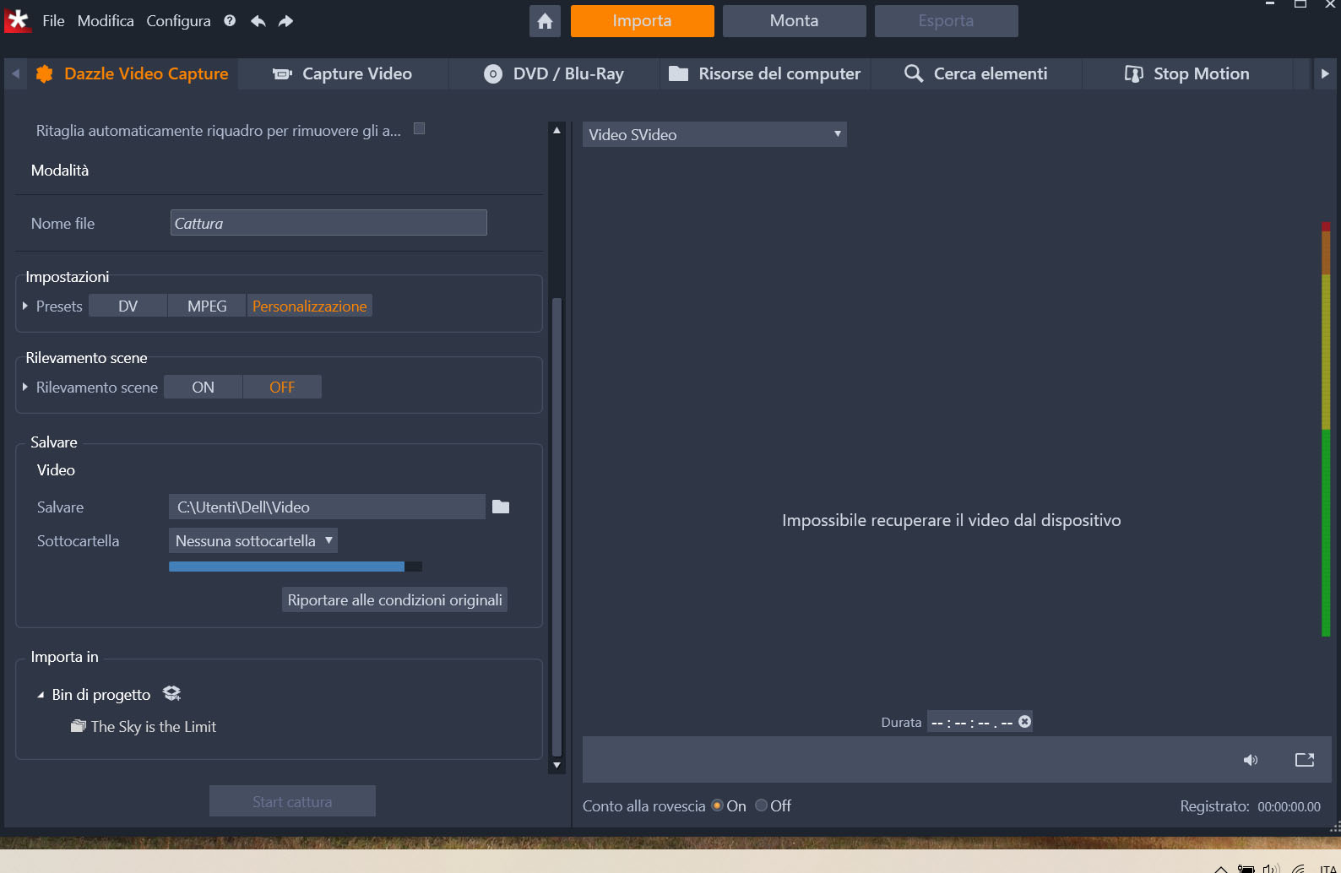Redo the action with the right arrow
Screen dimensions: 1341x873
[x=286, y=20]
